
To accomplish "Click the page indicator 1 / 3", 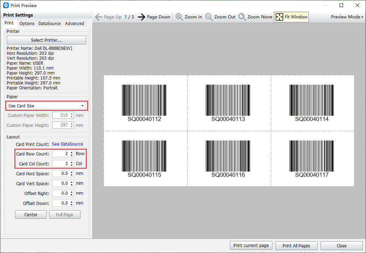I will (129, 17).
